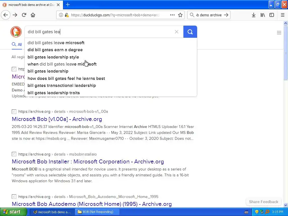This screenshot has height=216, width=288.
Task: Open the Library bookmarks and history icon
Action: (263, 15)
